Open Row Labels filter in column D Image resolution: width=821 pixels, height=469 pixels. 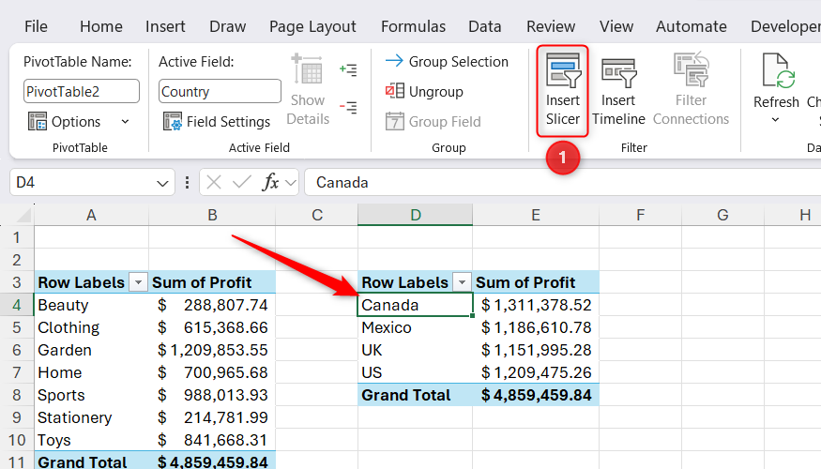[x=462, y=282]
